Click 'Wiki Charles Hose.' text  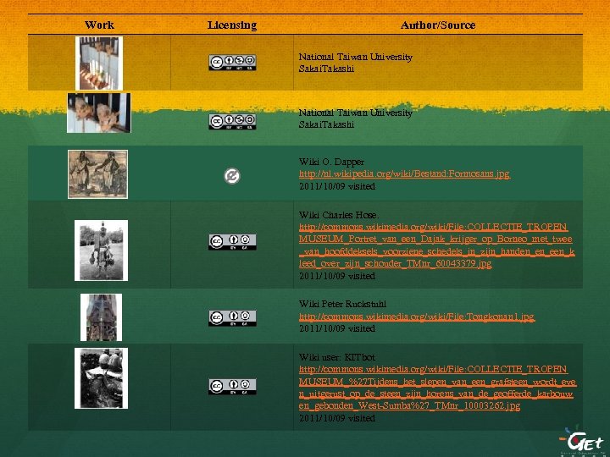[x=339, y=215]
